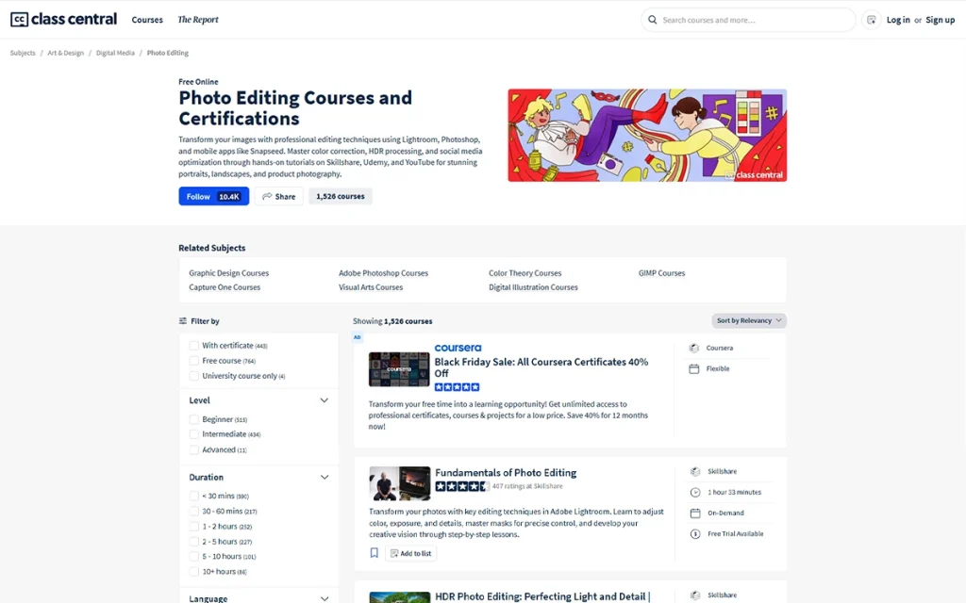The height and width of the screenshot is (603, 966).
Task: Check the Free course filter
Action: tap(194, 361)
